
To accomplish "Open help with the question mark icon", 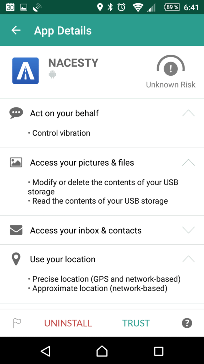I will click(x=187, y=323).
